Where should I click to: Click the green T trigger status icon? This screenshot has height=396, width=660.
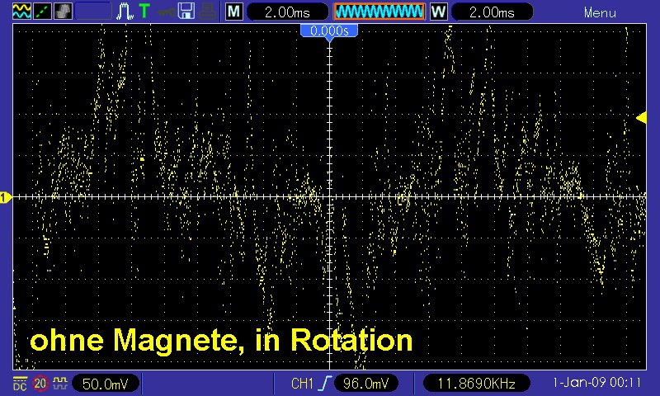(144, 12)
